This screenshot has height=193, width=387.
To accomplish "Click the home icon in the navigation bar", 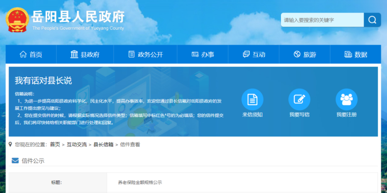I will point(23,54).
